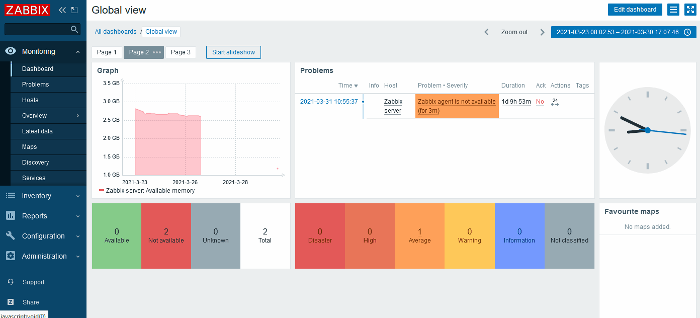
Task: Expand the Inventory menu section
Action: [78, 196]
